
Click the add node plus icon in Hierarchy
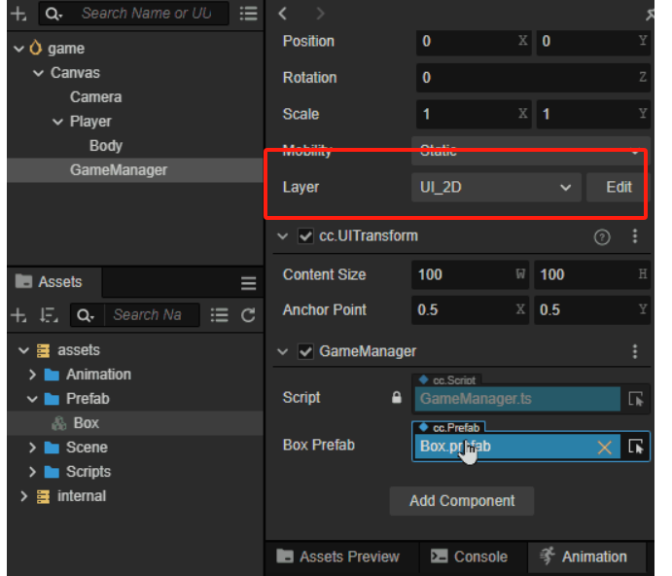(18, 14)
